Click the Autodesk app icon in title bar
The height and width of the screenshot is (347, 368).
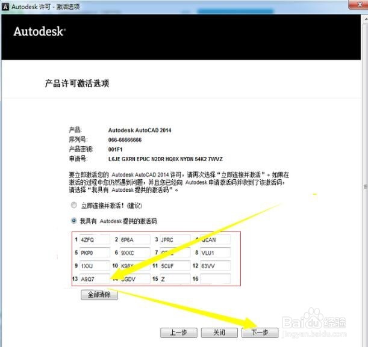5,7
